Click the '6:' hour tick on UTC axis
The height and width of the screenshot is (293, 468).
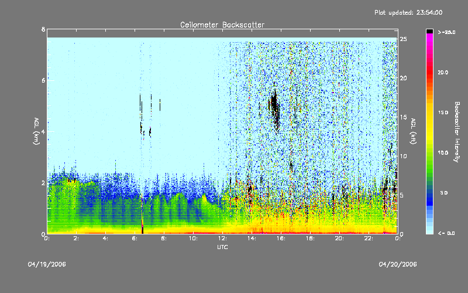tap(135, 239)
